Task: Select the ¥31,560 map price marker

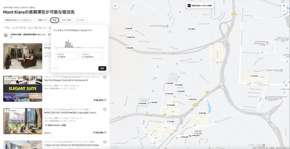Action: [191, 29]
